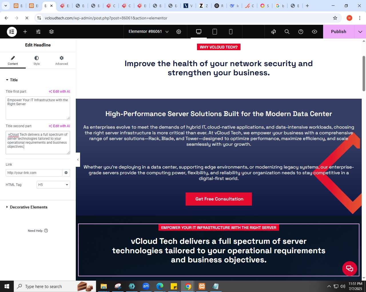366x292 pixels.
Task: Select the High-Performance Server Solutions heading
Action: pos(219,114)
